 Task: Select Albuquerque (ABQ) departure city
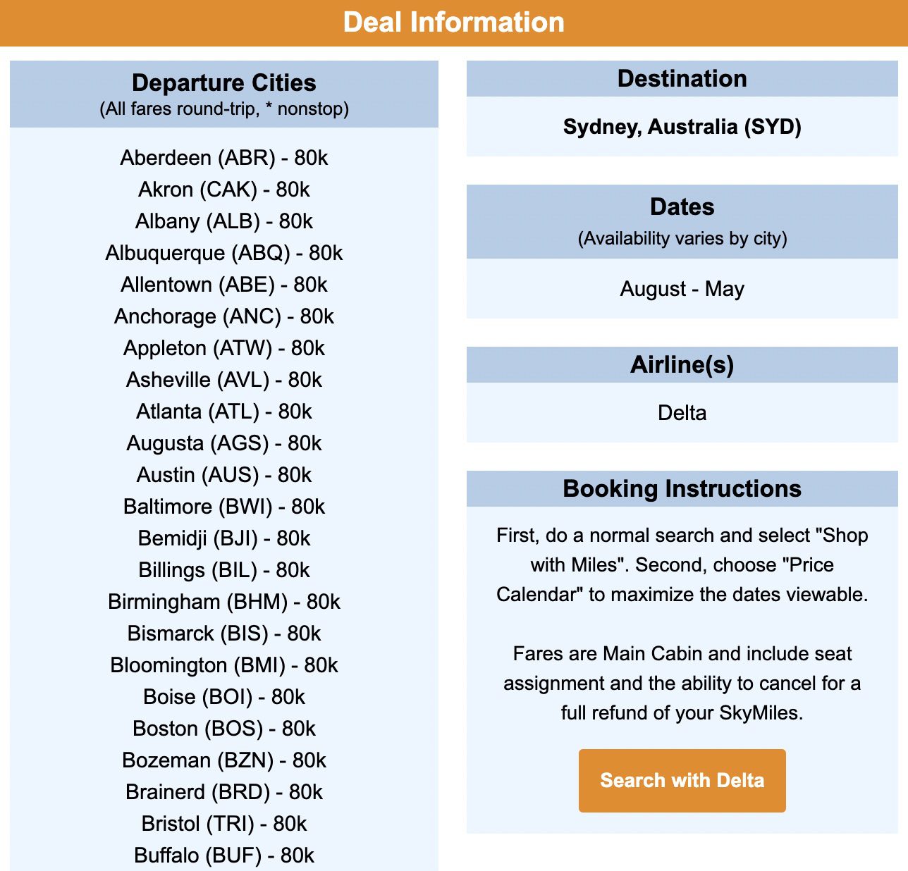[x=224, y=253]
